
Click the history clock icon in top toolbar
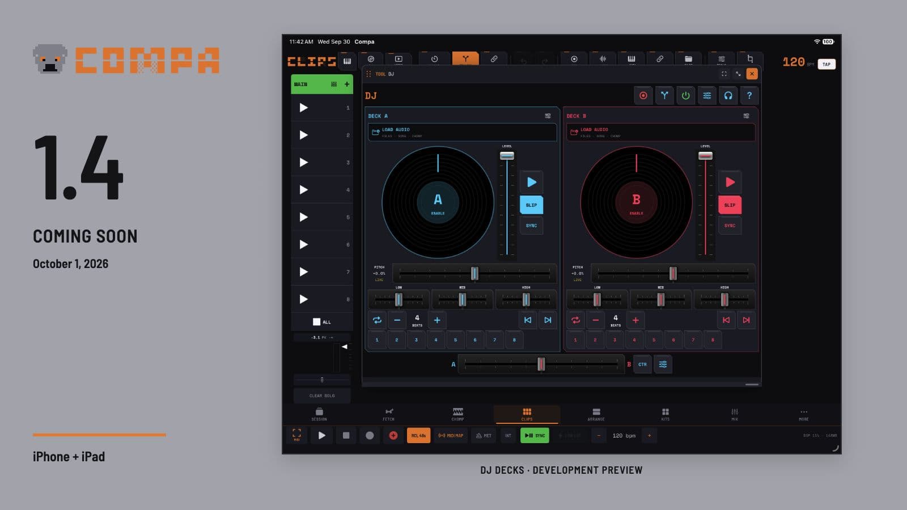pos(434,59)
